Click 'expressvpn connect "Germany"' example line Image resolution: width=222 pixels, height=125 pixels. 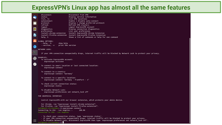58,74
